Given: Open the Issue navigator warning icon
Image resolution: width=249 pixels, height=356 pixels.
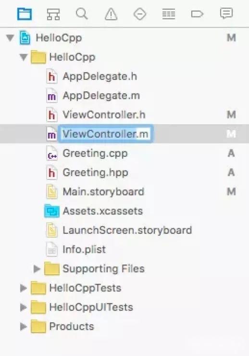Looking at the screenshot, I should pos(111,14).
